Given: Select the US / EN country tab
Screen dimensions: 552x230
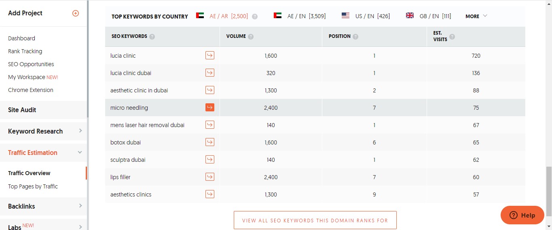Looking at the screenshot, I should [366, 16].
